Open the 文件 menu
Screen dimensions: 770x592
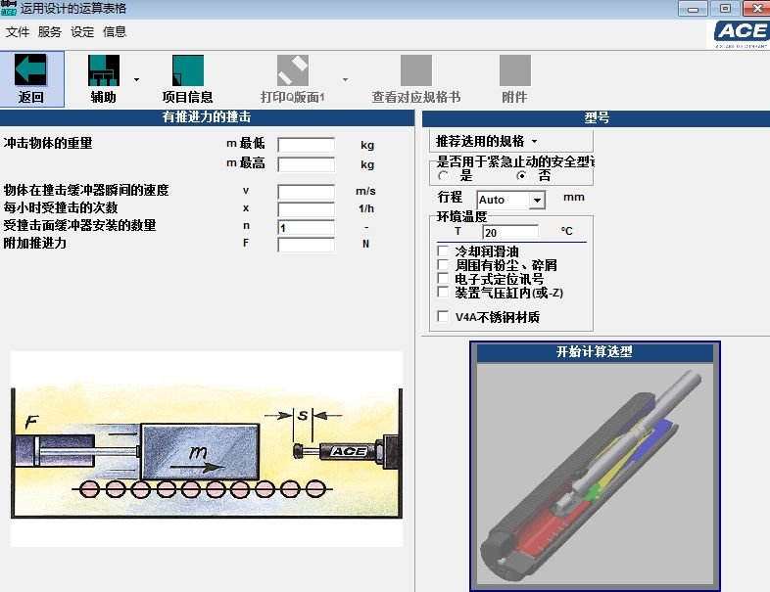pyautogui.click(x=18, y=32)
